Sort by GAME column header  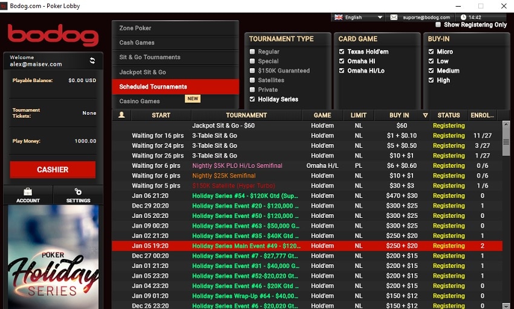[x=322, y=115]
